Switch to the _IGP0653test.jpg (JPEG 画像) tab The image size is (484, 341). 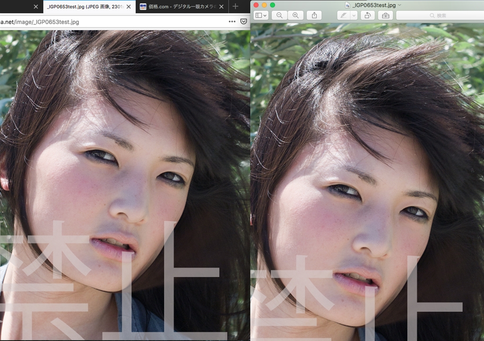(89, 7)
